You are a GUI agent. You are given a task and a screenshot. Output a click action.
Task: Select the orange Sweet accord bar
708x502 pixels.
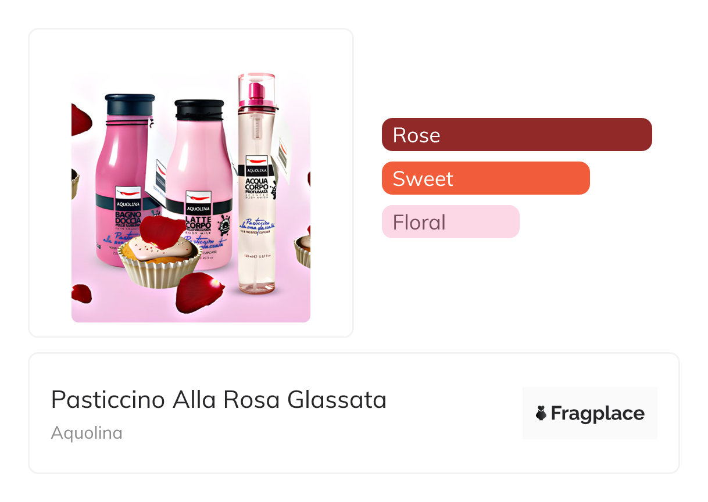point(485,178)
